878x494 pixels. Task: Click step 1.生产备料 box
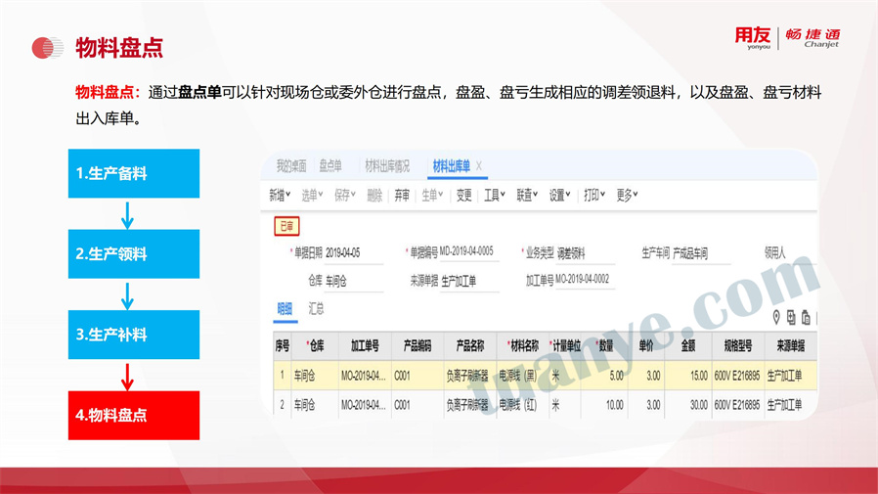tap(134, 173)
